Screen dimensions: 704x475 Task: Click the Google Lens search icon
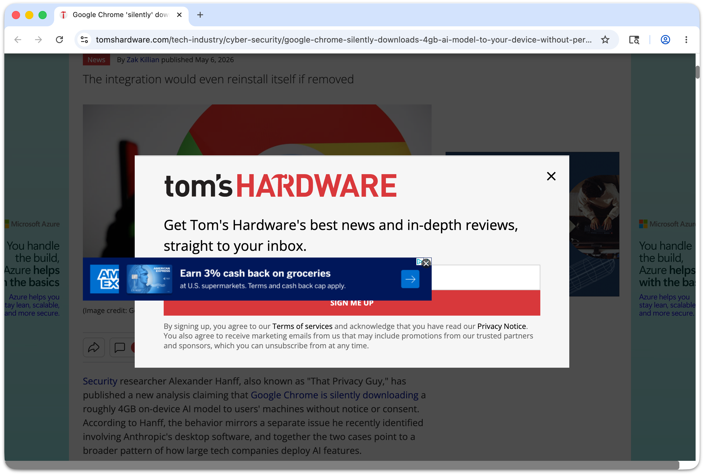coord(634,40)
